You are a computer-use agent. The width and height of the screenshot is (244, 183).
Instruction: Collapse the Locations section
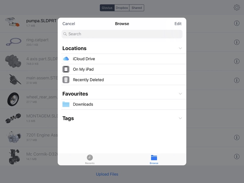coord(180,48)
